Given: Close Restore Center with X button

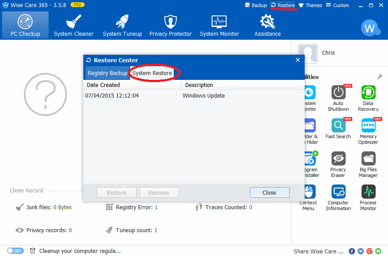Looking at the screenshot, I should click(298, 60).
